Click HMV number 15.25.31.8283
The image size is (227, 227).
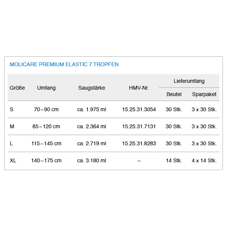click(139, 143)
